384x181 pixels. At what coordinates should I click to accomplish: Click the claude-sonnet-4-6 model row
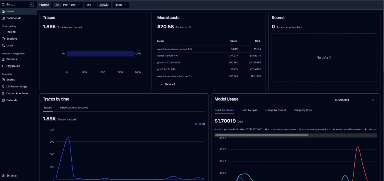[210, 56]
